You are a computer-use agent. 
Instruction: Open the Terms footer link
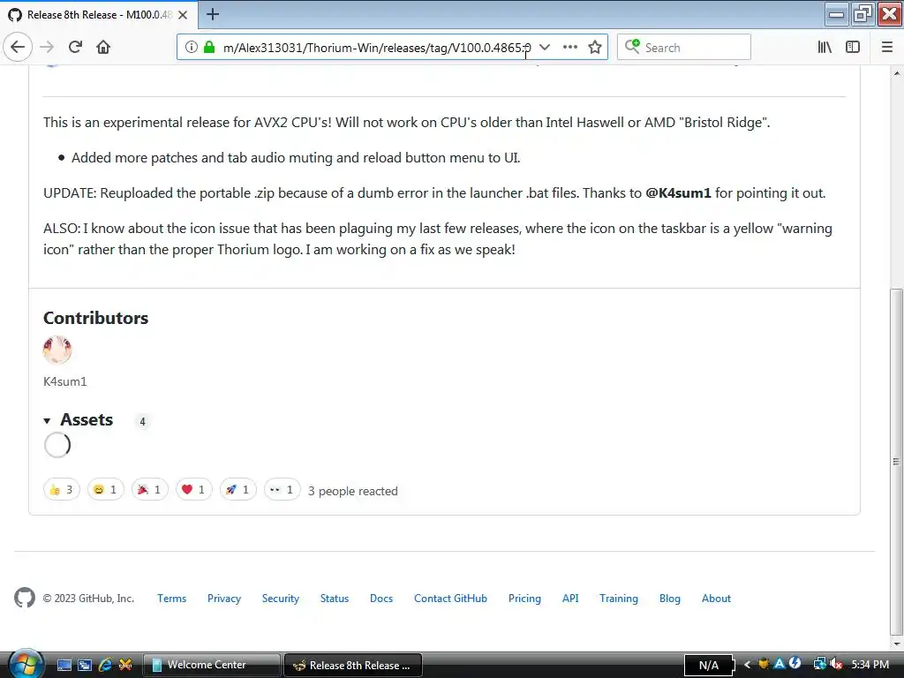coord(172,599)
